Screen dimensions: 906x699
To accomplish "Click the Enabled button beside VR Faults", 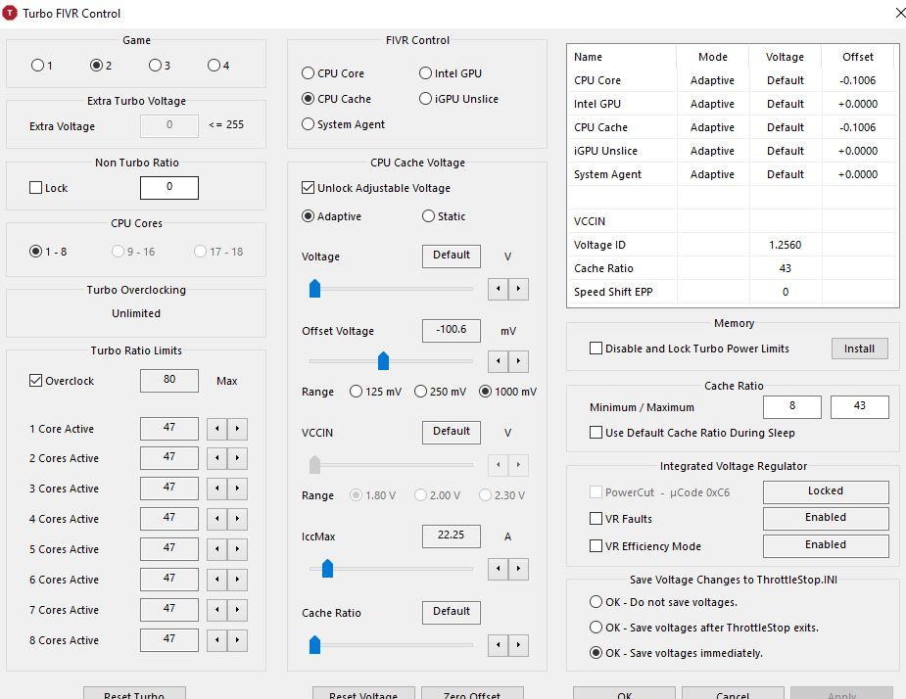I will 826,518.
